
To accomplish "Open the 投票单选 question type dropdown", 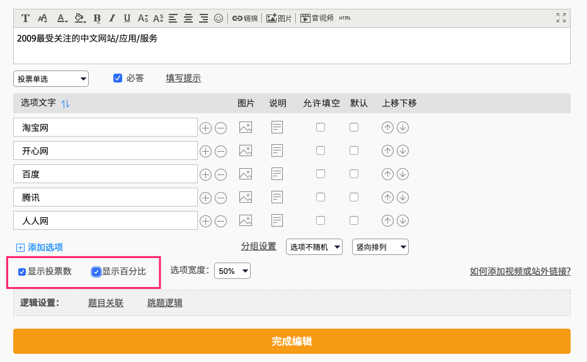I will coord(51,79).
